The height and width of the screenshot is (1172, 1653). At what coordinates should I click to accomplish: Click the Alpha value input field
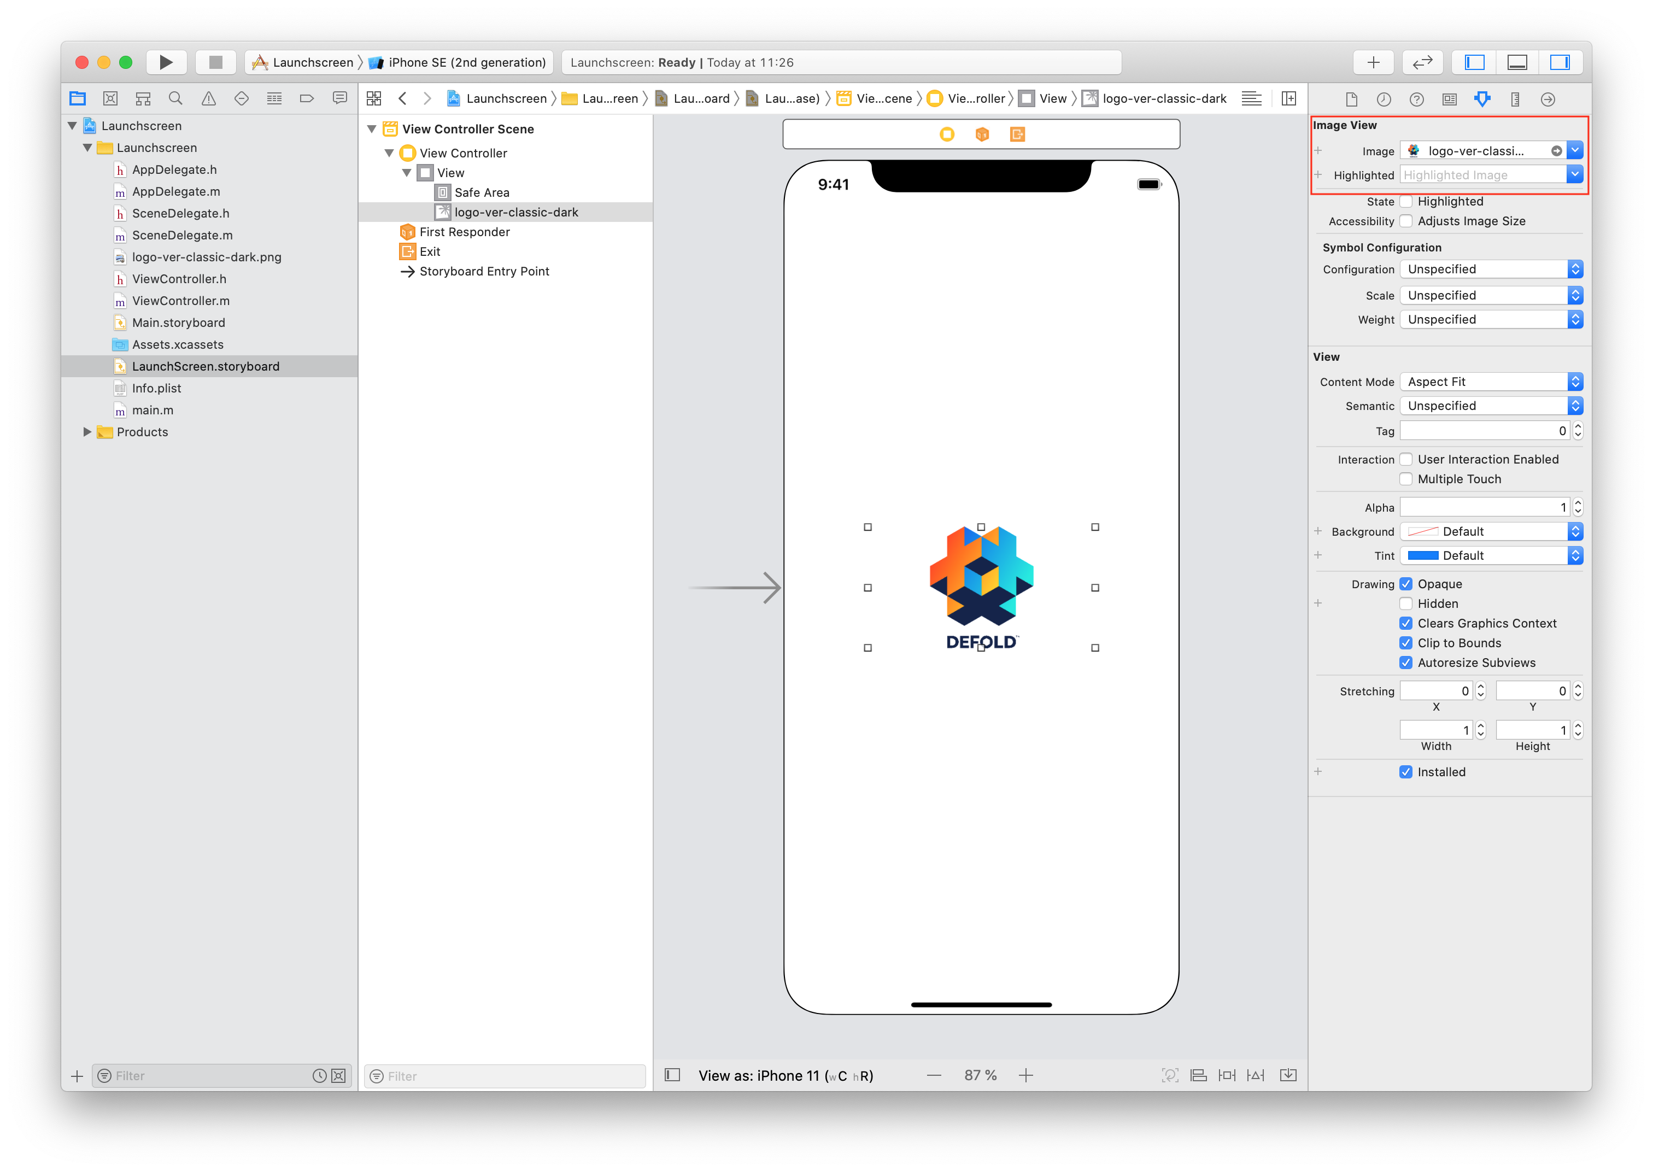pos(1484,507)
